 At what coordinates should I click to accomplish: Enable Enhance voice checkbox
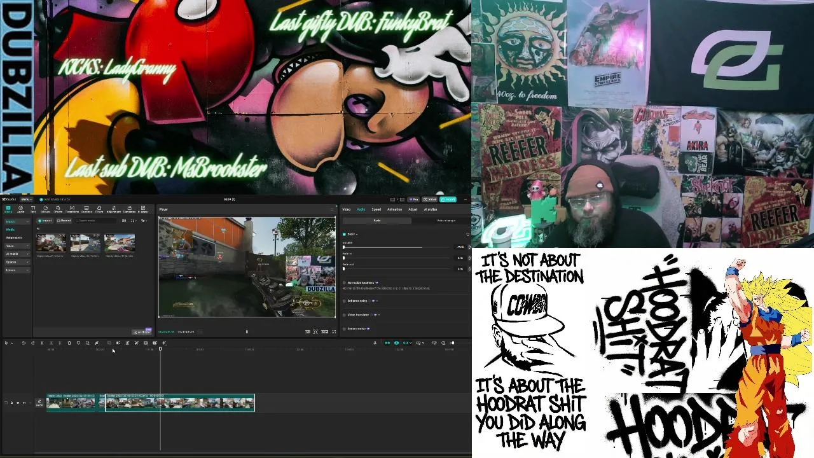pos(344,301)
